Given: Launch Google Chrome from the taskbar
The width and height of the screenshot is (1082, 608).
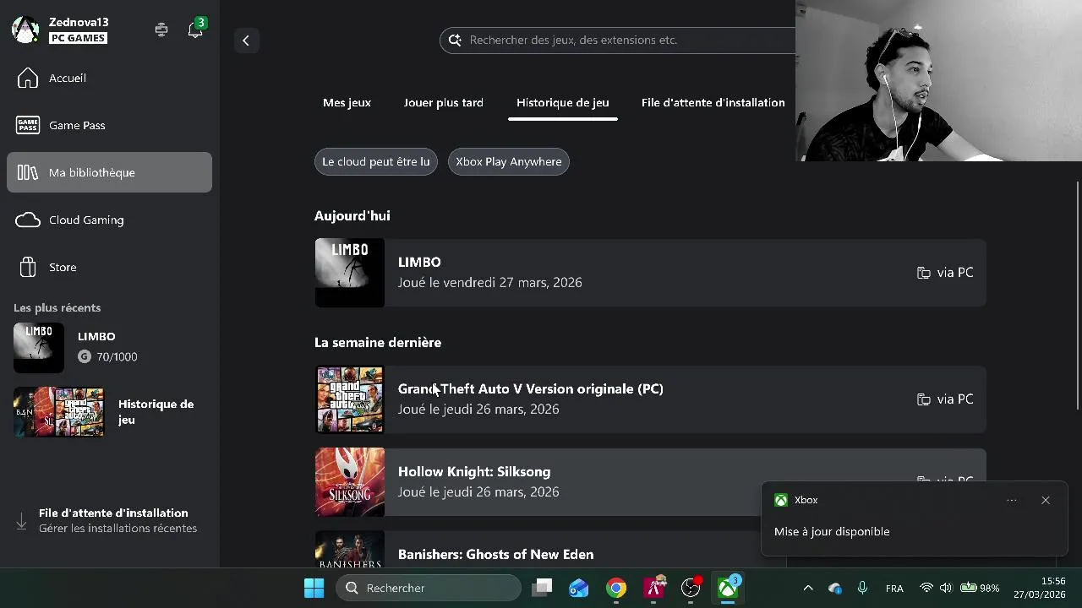Looking at the screenshot, I should point(616,588).
